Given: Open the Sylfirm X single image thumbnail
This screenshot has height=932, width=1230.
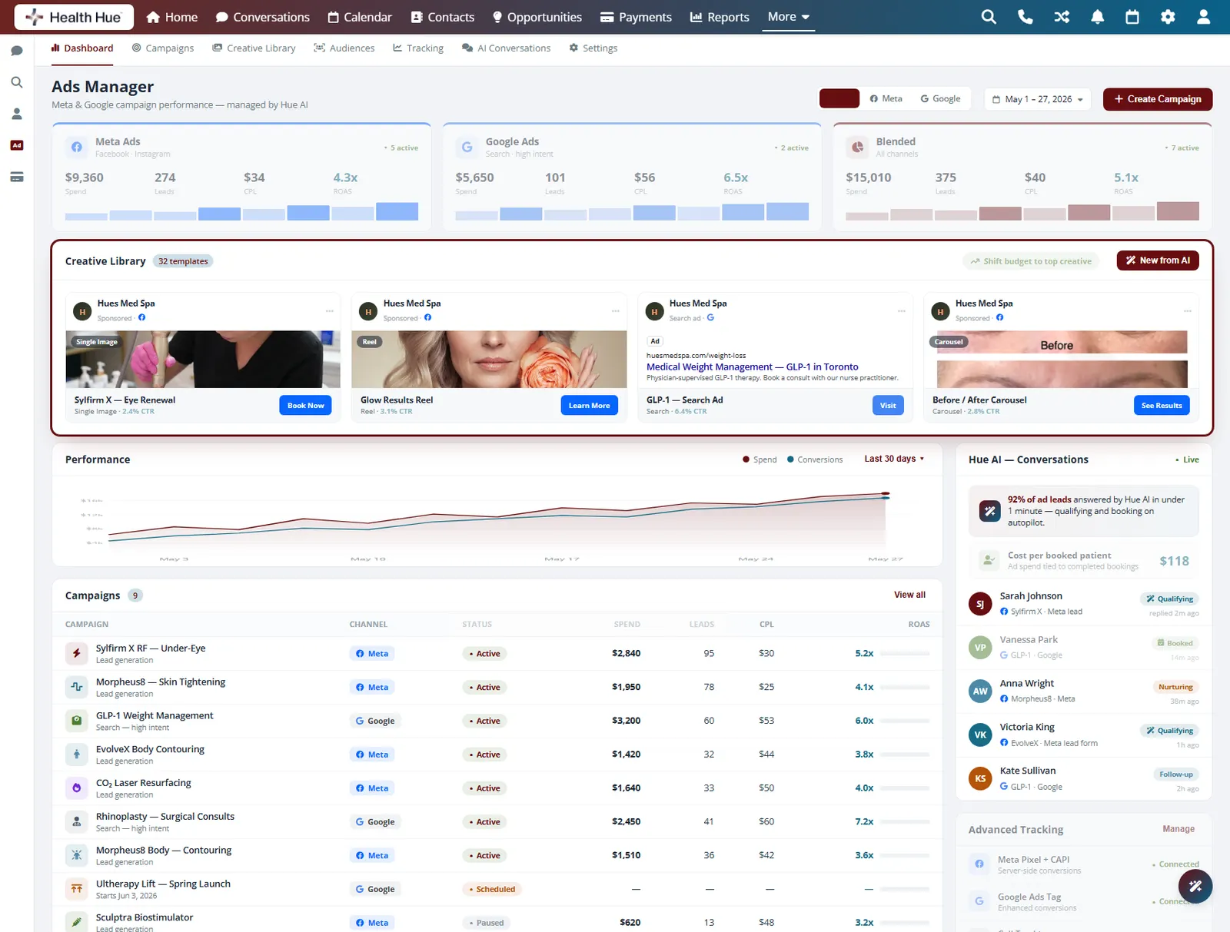Looking at the screenshot, I should pos(203,360).
